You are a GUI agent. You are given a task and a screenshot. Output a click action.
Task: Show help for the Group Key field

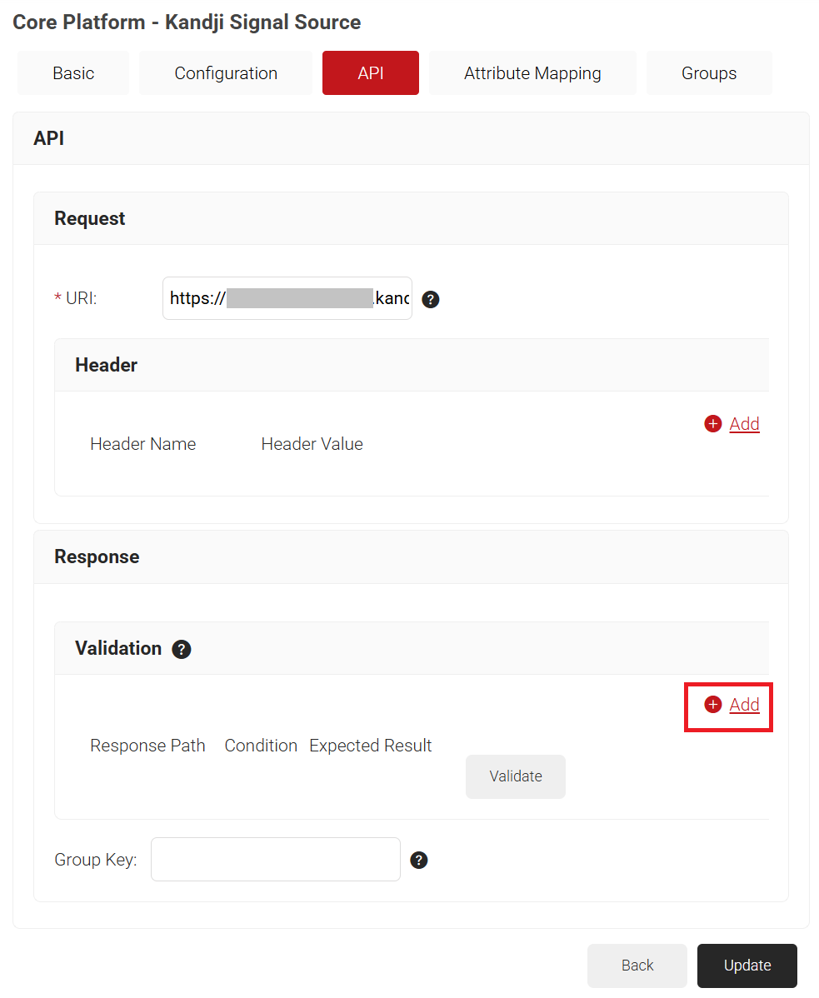coord(419,861)
